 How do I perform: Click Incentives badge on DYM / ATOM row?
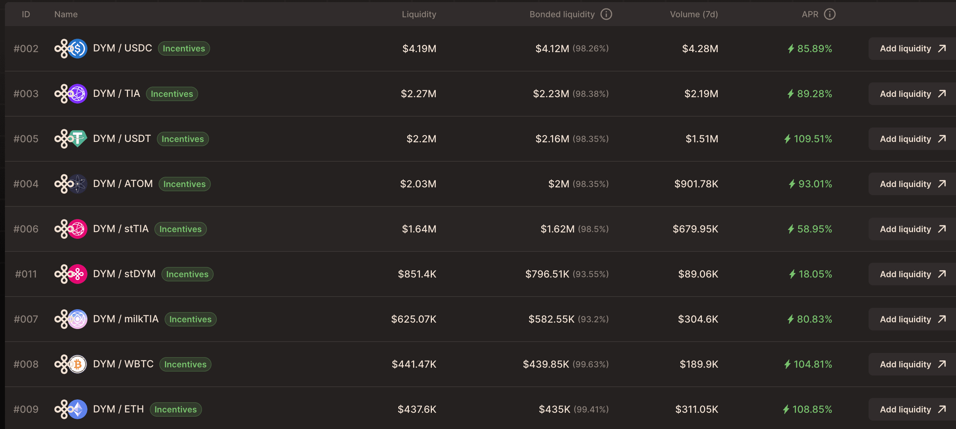[x=184, y=184]
